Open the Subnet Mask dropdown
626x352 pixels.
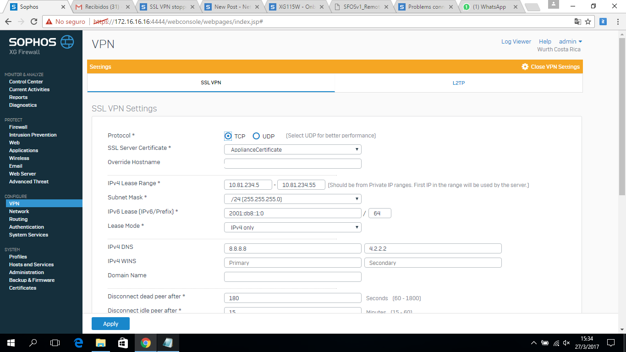(x=293, y=199)
